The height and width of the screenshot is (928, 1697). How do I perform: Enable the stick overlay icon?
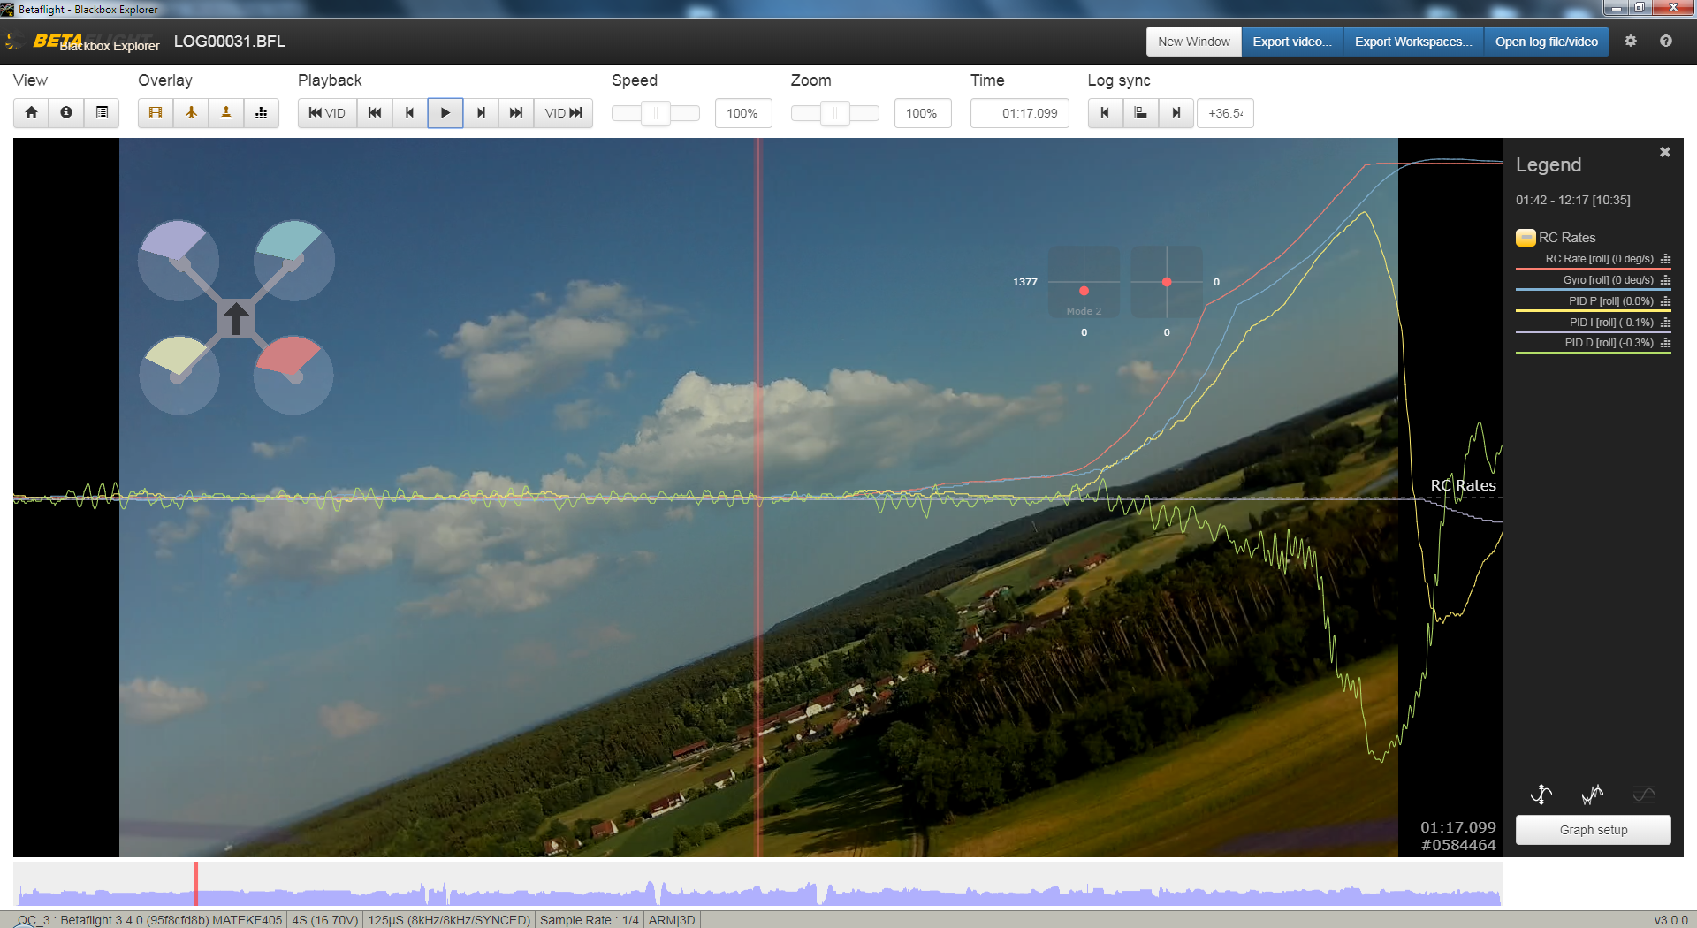pos(225,112)
